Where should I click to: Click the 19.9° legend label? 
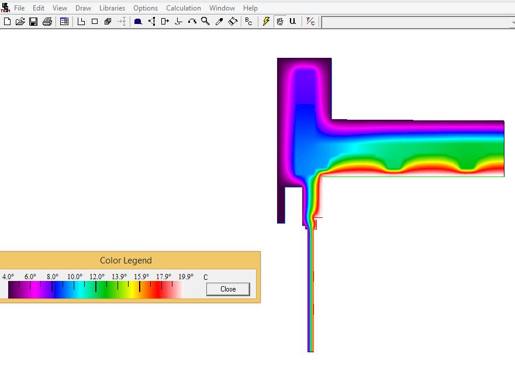click(x=186, y=277)
